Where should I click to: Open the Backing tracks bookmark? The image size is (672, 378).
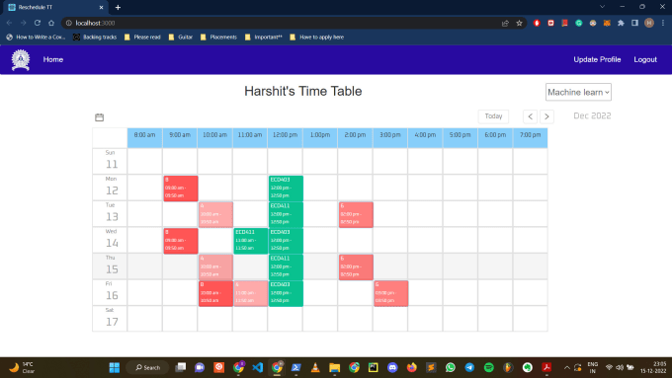click(x=95, y=38)
